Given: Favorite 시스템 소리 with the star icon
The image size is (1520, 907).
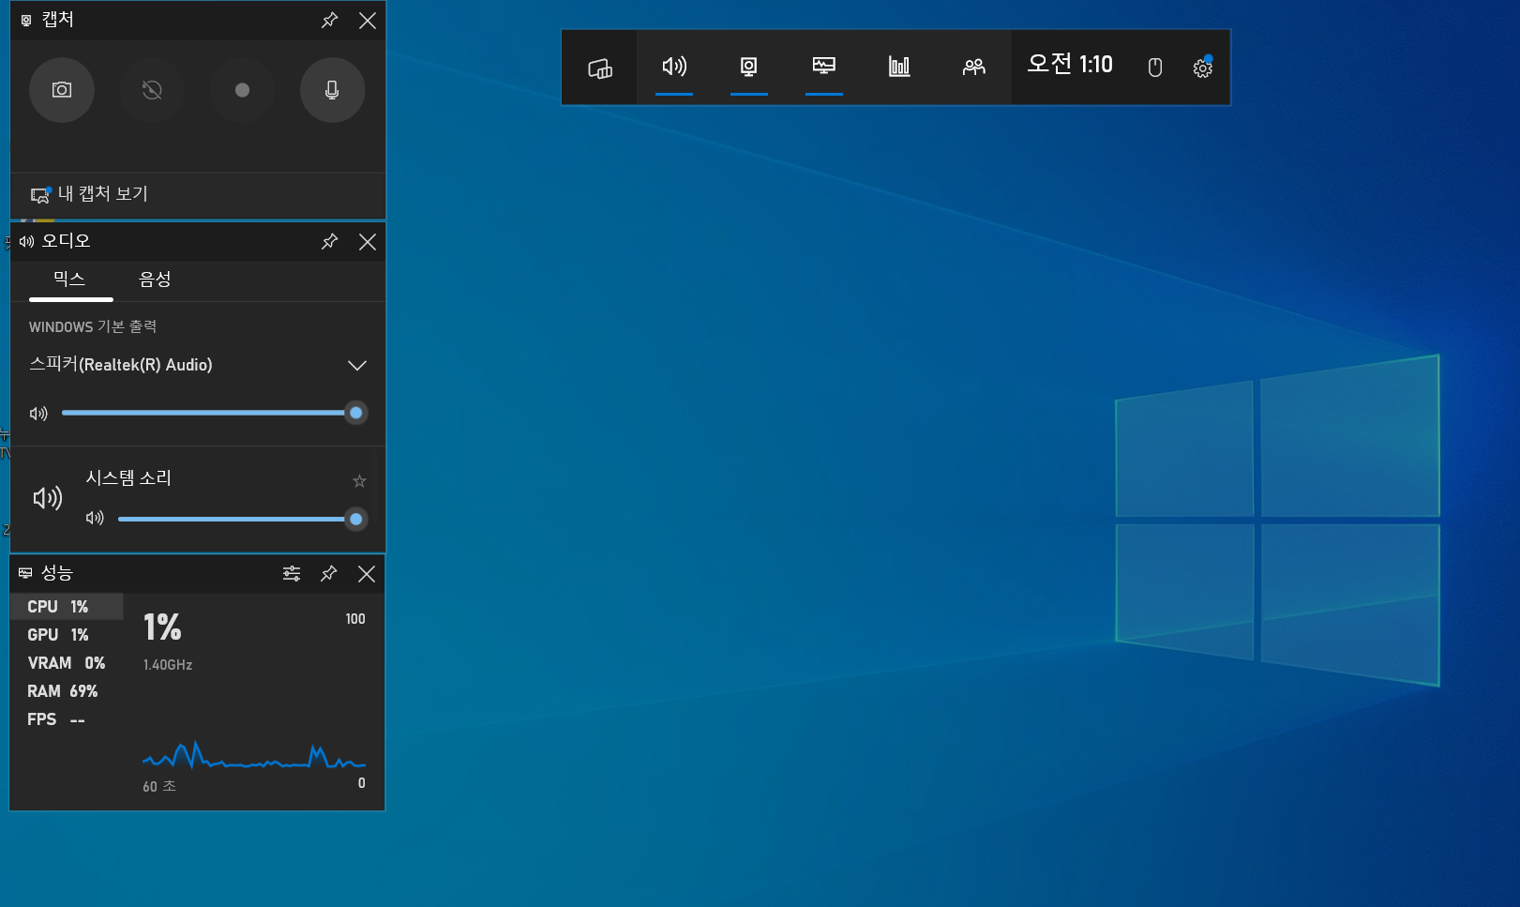Looking at the screenshot, I should click(359, 481).
